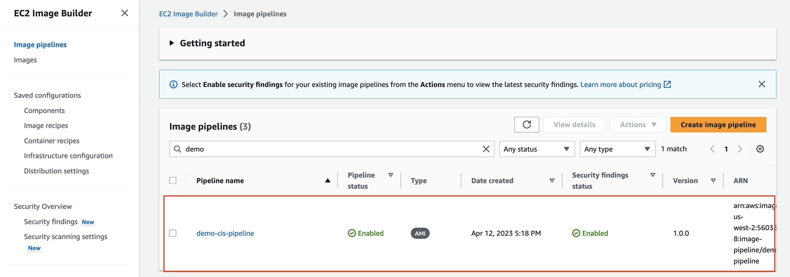Screen dimensions: 790x277
Task: Open the Actions menu
Action: point(638,124)
